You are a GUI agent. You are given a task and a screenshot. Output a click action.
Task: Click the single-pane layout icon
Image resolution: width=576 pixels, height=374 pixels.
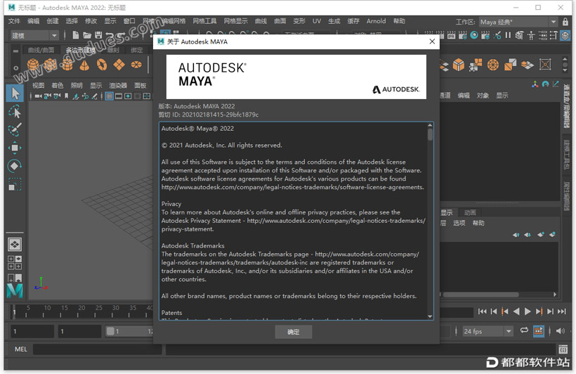tap(15, 245)
